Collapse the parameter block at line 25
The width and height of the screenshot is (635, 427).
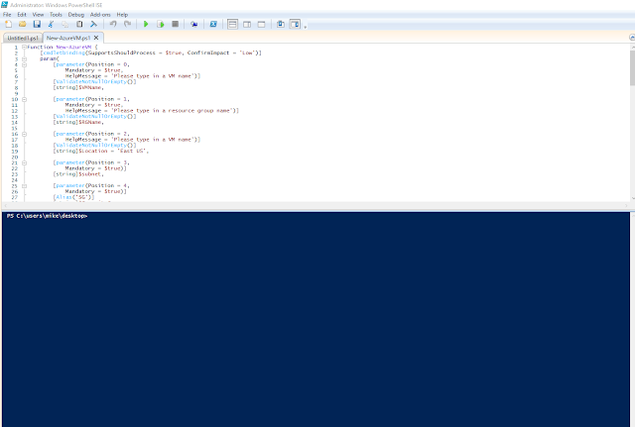24,185
